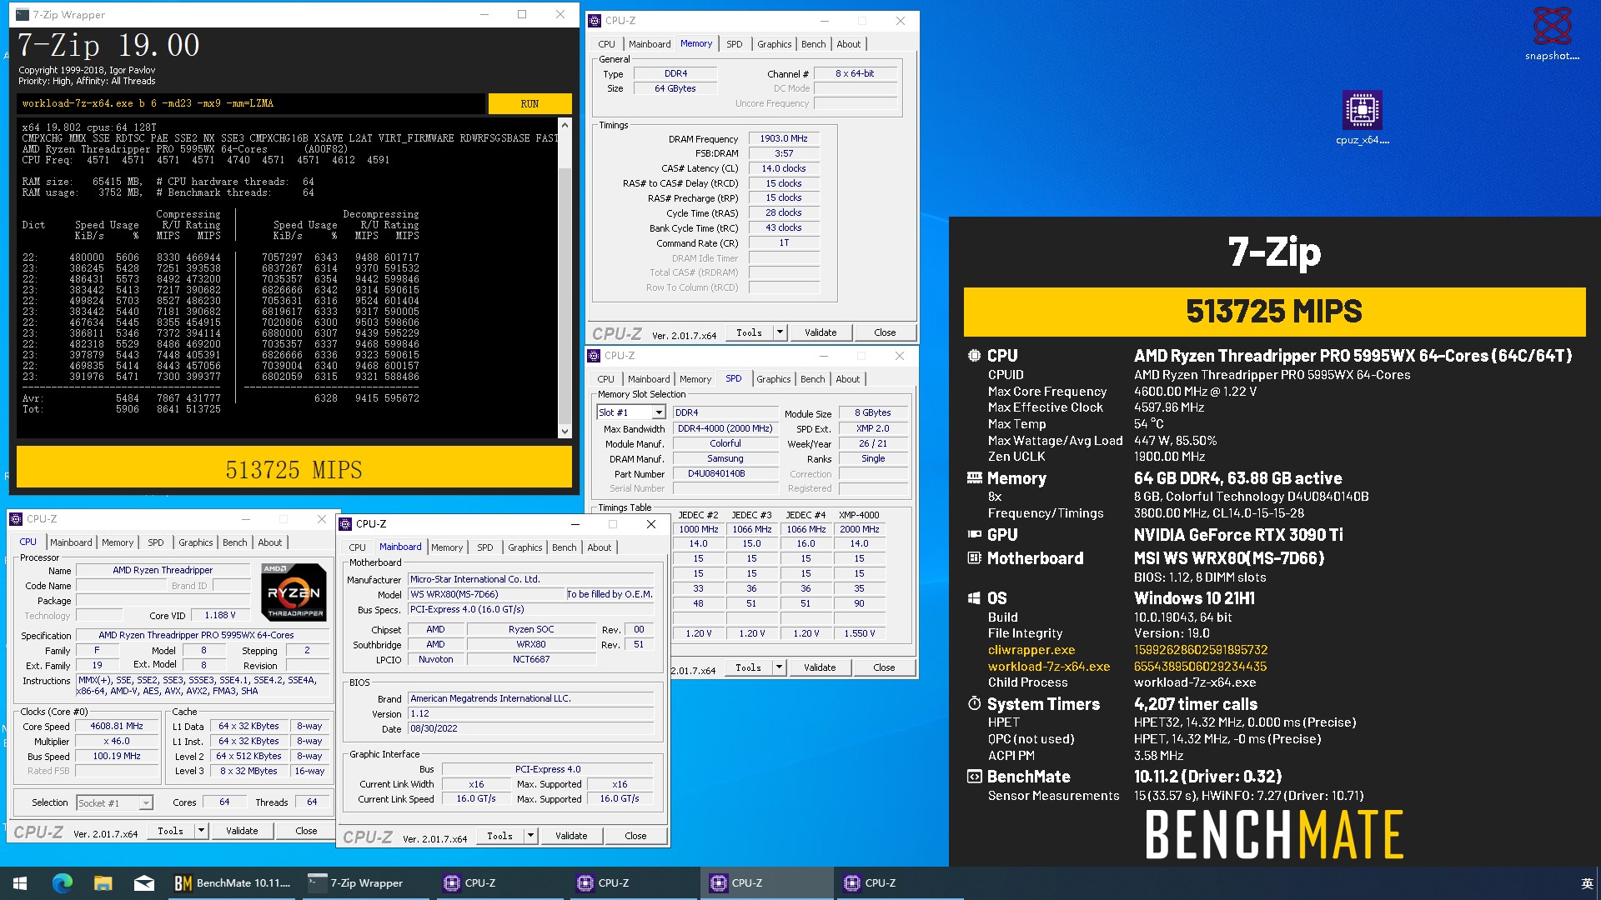Switch to Mainboard tab in the Memory window
The width and height of the screenshot is (1601, 900).
point(650,44)
